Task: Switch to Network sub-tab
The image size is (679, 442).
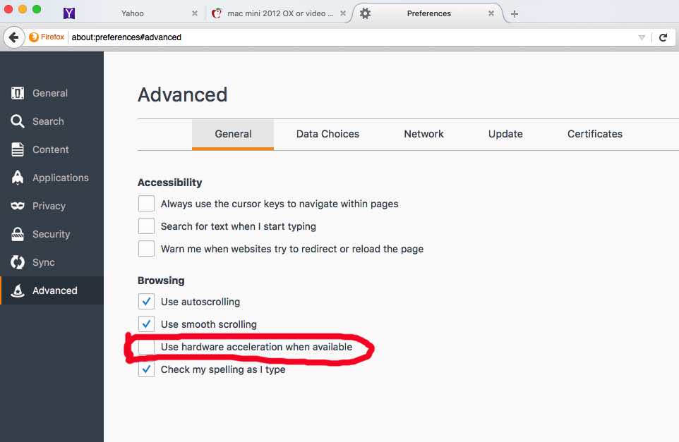Action: click(423, 134)
